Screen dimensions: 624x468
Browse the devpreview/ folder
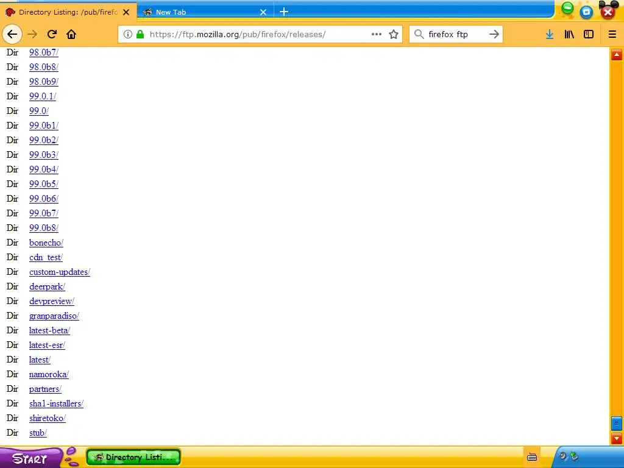52,301
